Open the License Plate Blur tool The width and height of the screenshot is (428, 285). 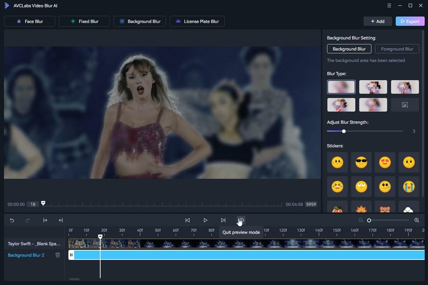tap(197, 21)
